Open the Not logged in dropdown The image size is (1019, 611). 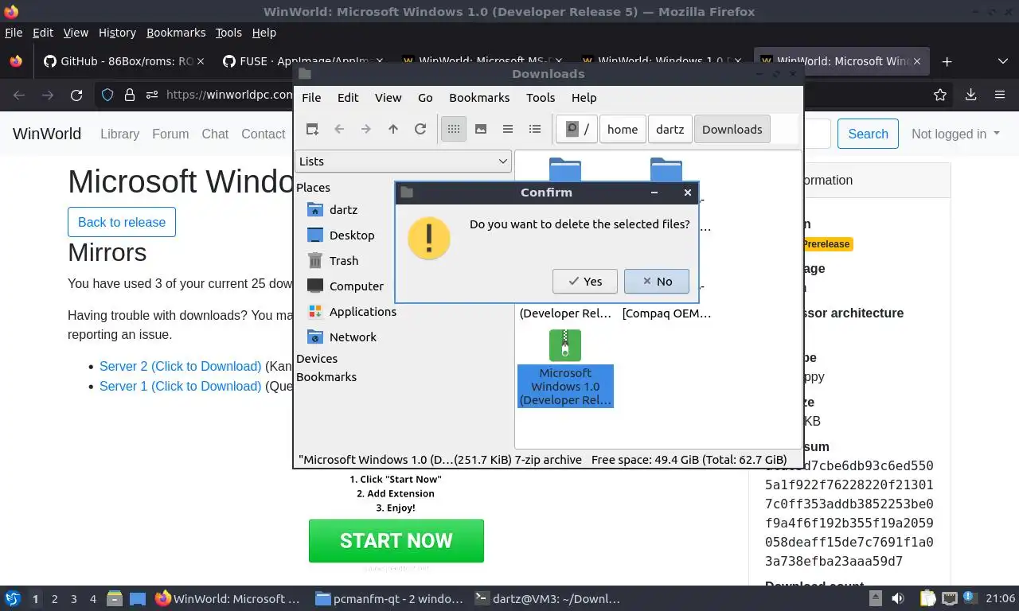955,134
